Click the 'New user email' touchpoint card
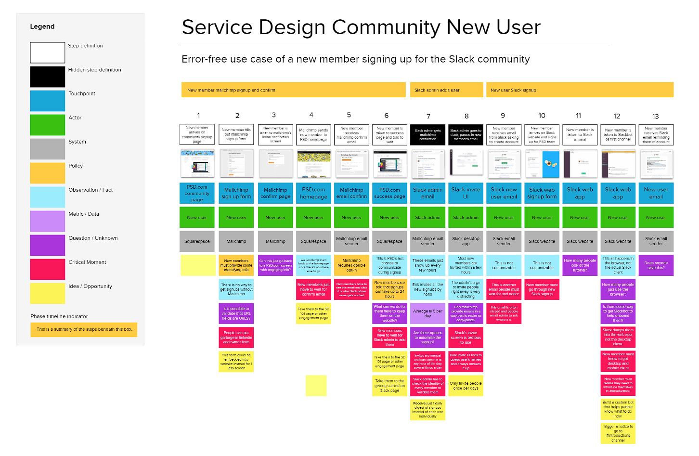This screenshot has width=699, height=456. tap(656, 193)
